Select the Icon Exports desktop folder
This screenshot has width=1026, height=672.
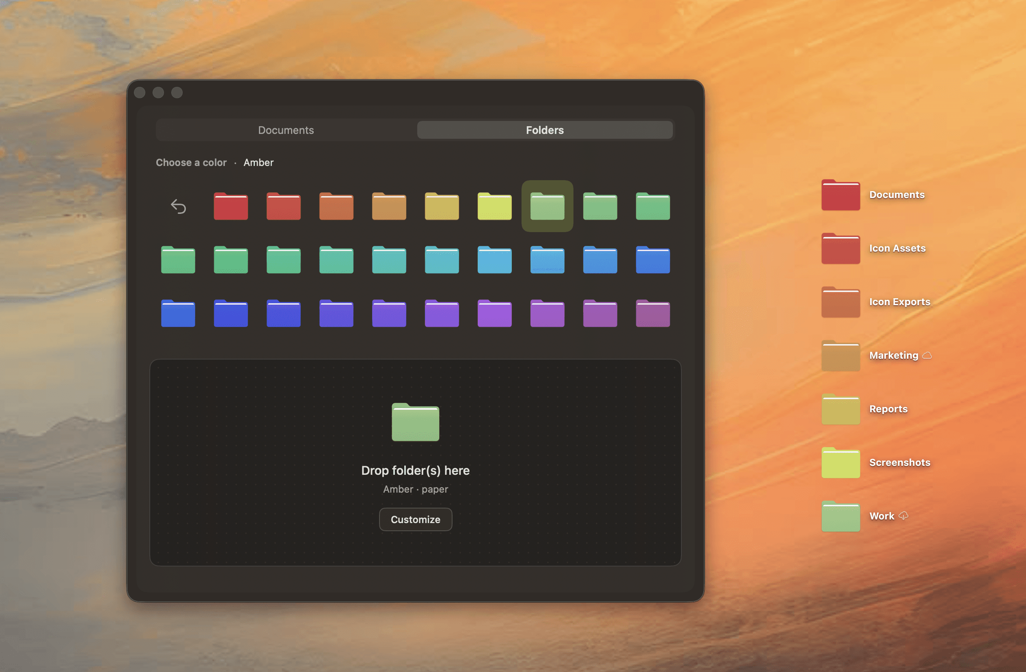(x=840, y=302)
